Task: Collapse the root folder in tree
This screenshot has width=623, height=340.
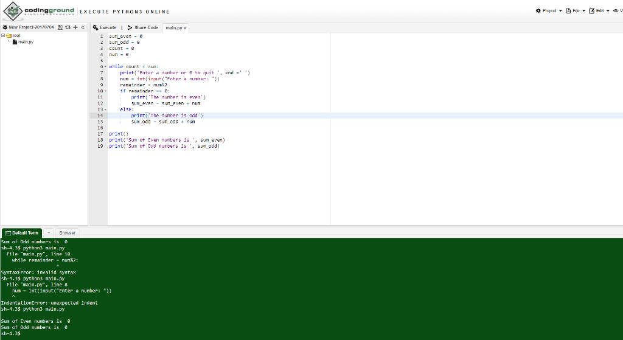Action: 3,36
